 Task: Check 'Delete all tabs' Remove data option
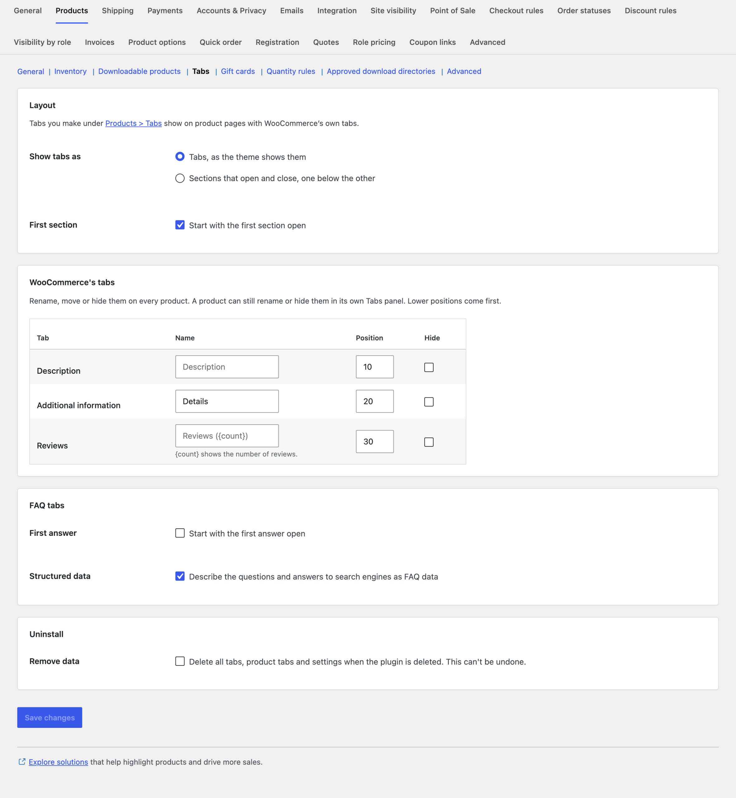[x=180, y=661]
